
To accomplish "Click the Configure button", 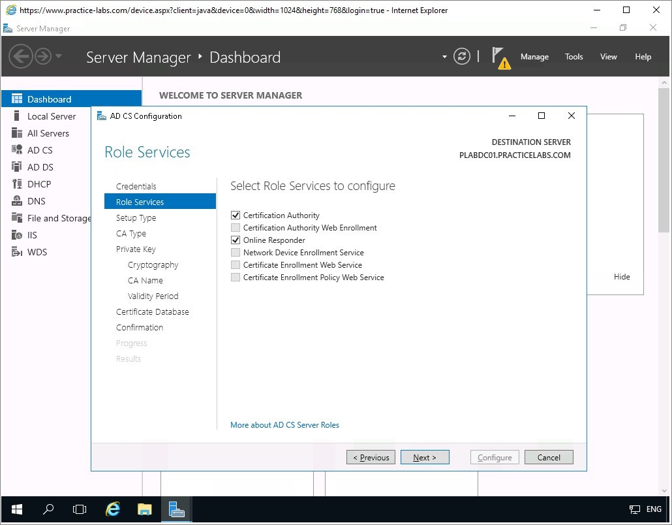I will [x=495, y=457].
